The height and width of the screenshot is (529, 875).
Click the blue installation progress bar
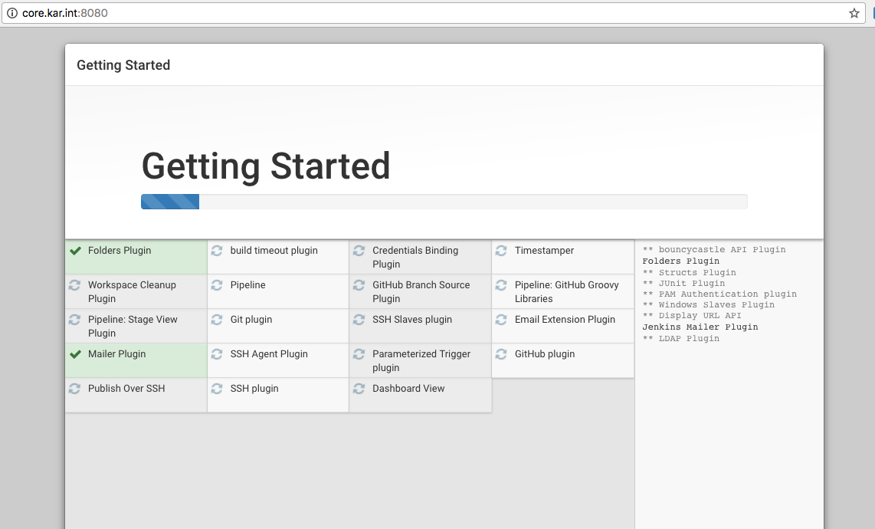(169, 202)
